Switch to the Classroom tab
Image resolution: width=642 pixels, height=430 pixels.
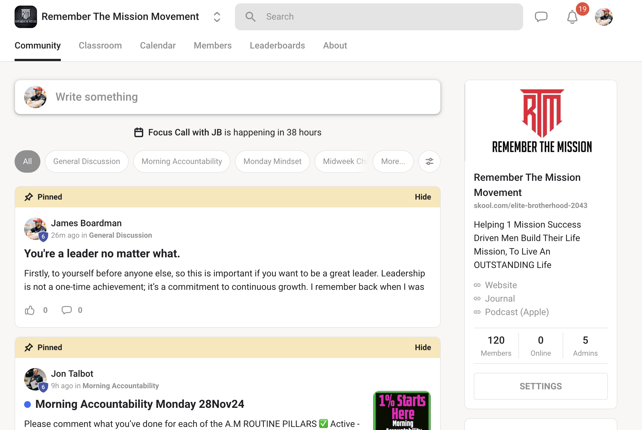(x=100, y=45)
